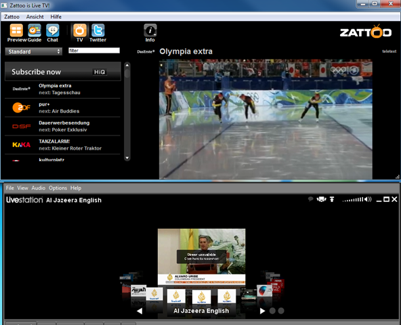Click 'next: Kleiner Roter Traktor' text
This screenshot has width=401, height=325.
pos(70,148)
